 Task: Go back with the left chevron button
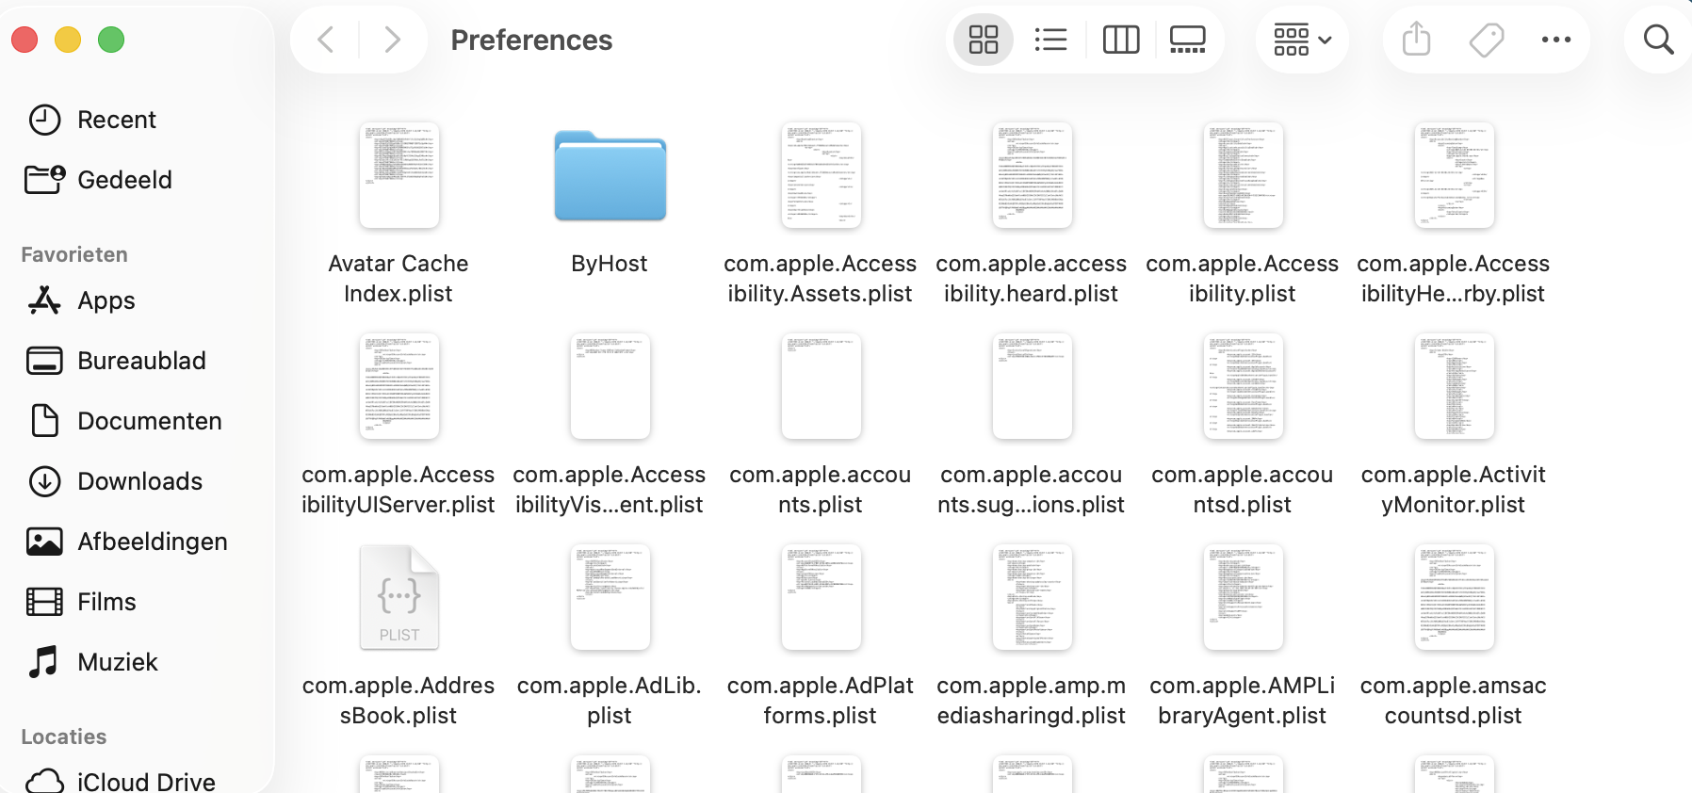click(326, 40)
